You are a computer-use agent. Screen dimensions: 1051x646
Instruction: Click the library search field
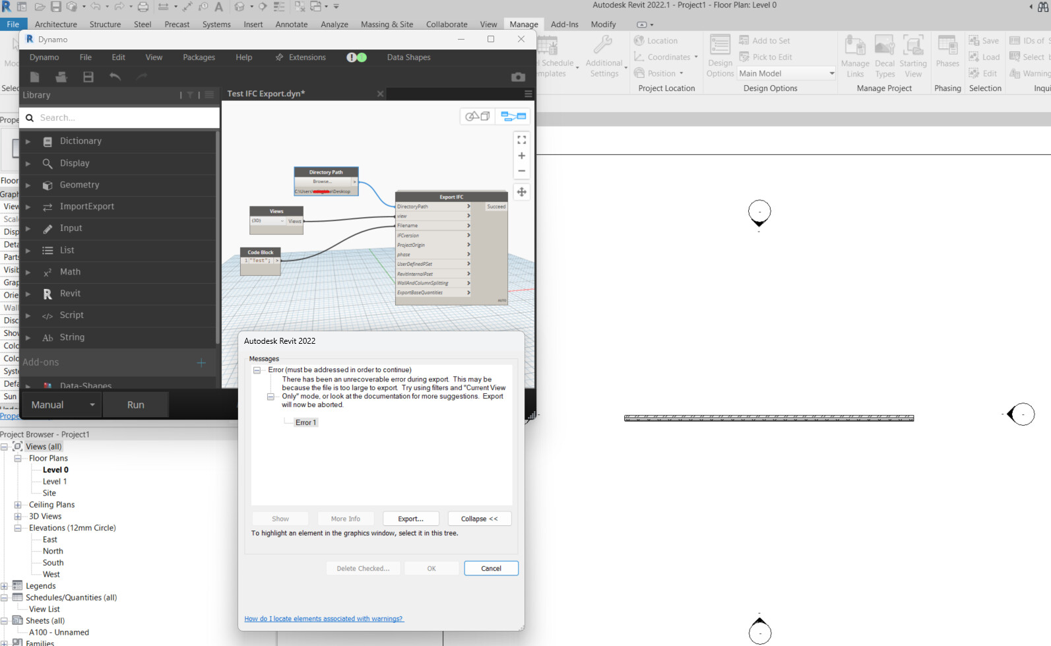119,117
